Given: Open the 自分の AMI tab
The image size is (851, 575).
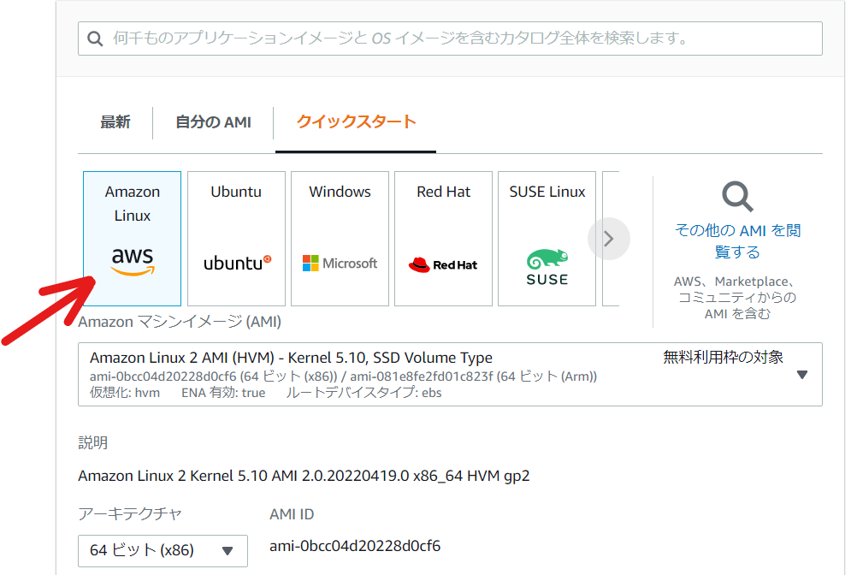Looking at the screenshot, I should pyautogui.click(x=213, y=122).
